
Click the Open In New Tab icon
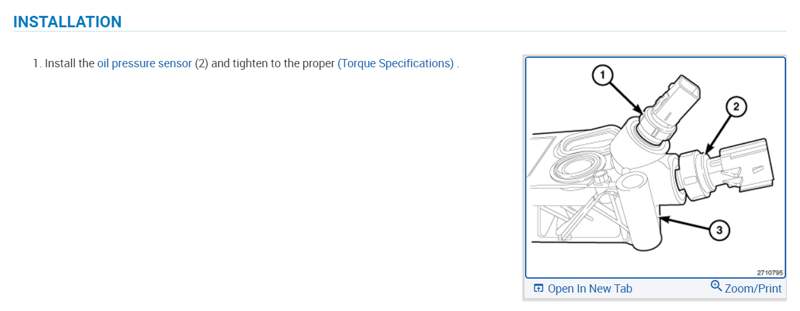pyautogui.click(x=538, y=289)
